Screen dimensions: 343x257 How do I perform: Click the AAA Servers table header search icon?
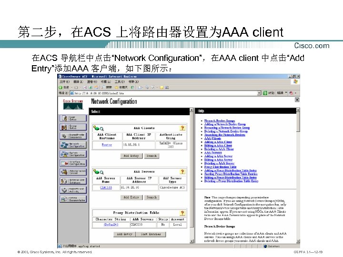pos(102,172)
